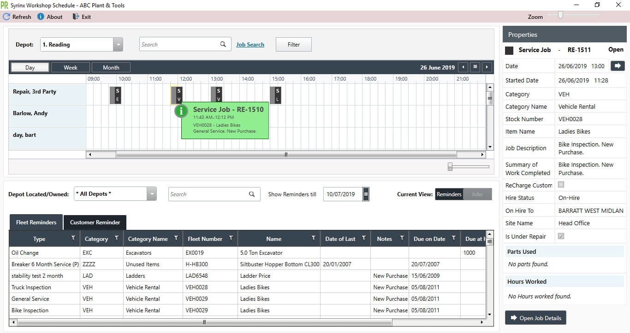The height and width of the screenshot is (333, 630).
Task: Select the Bike Inspection reminder row
Action: pyautogui.click(x=248, y=310)
